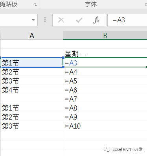Select cell with formula =A5
This screenshot has height=156, width=147.
pos(105,80)
